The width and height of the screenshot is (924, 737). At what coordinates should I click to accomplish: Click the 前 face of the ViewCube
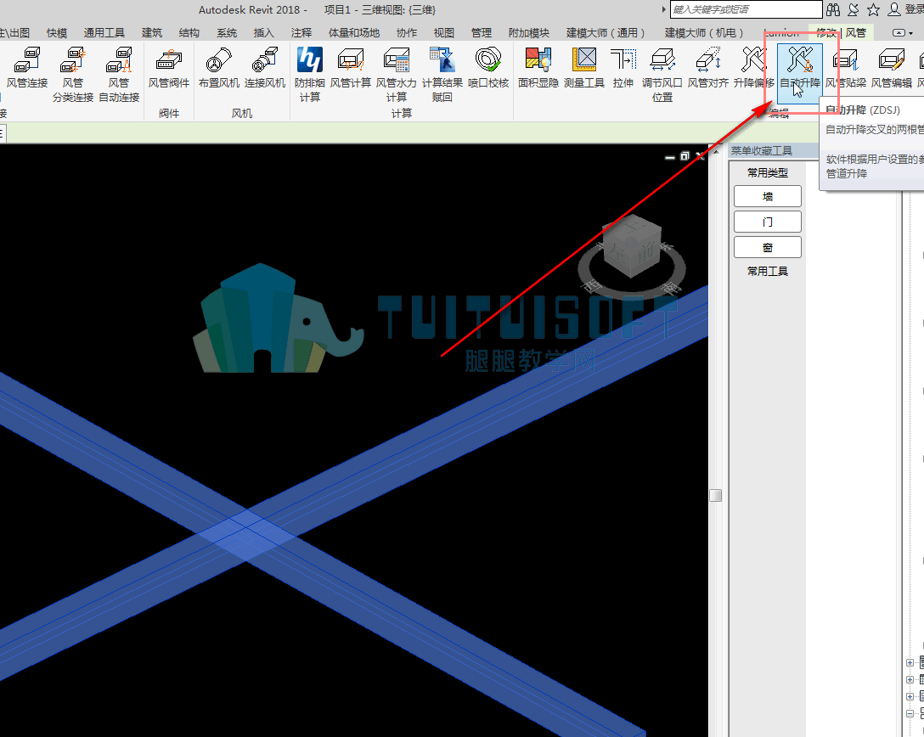pos(646,253)
